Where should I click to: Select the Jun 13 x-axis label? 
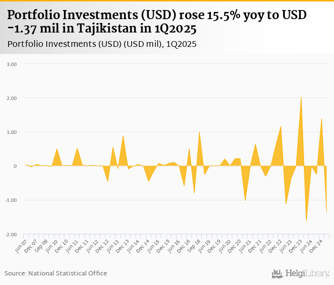coord(113,247)
